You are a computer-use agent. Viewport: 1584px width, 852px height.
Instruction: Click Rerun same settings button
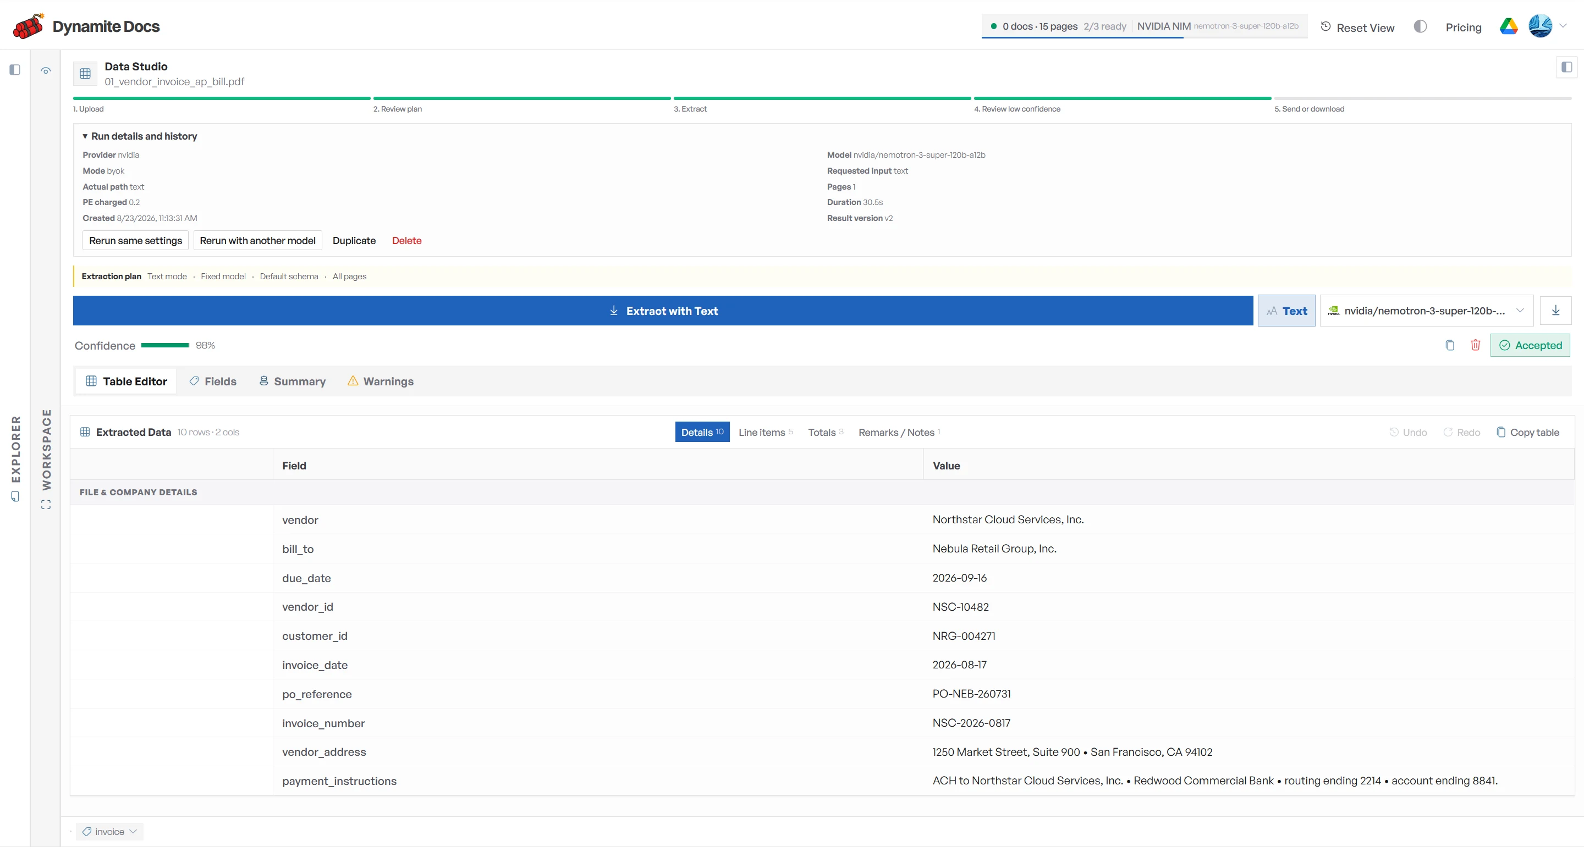[x=135, y=240]
